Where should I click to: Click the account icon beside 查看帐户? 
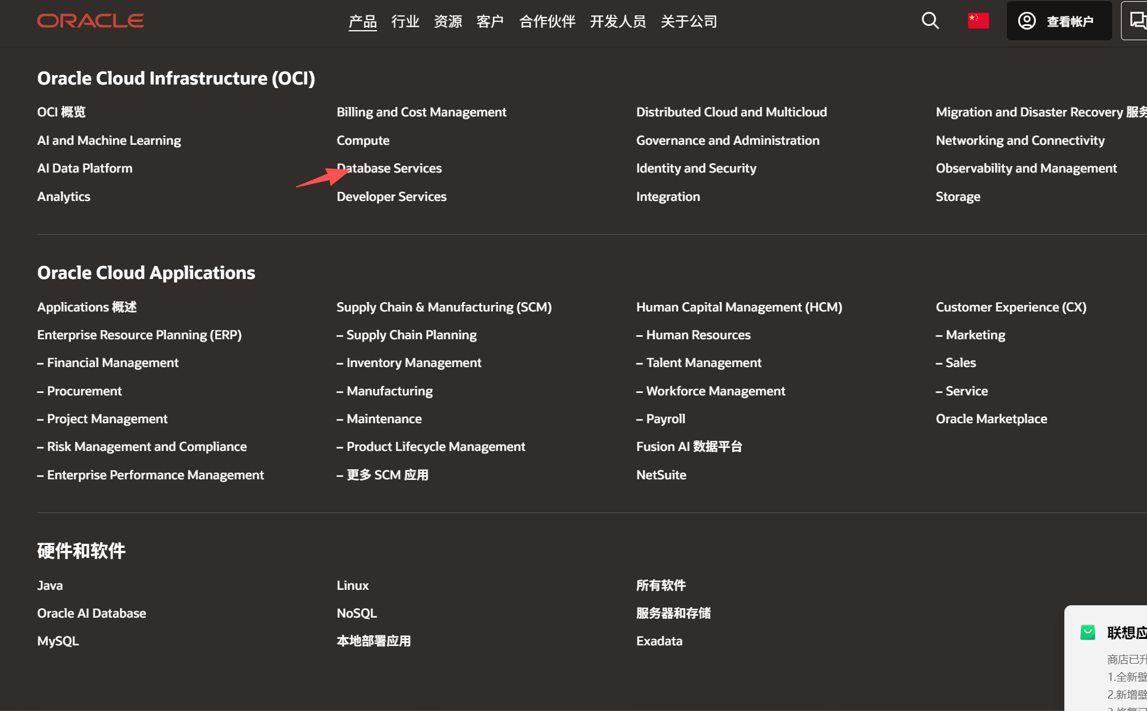(x=1026, y=21)
